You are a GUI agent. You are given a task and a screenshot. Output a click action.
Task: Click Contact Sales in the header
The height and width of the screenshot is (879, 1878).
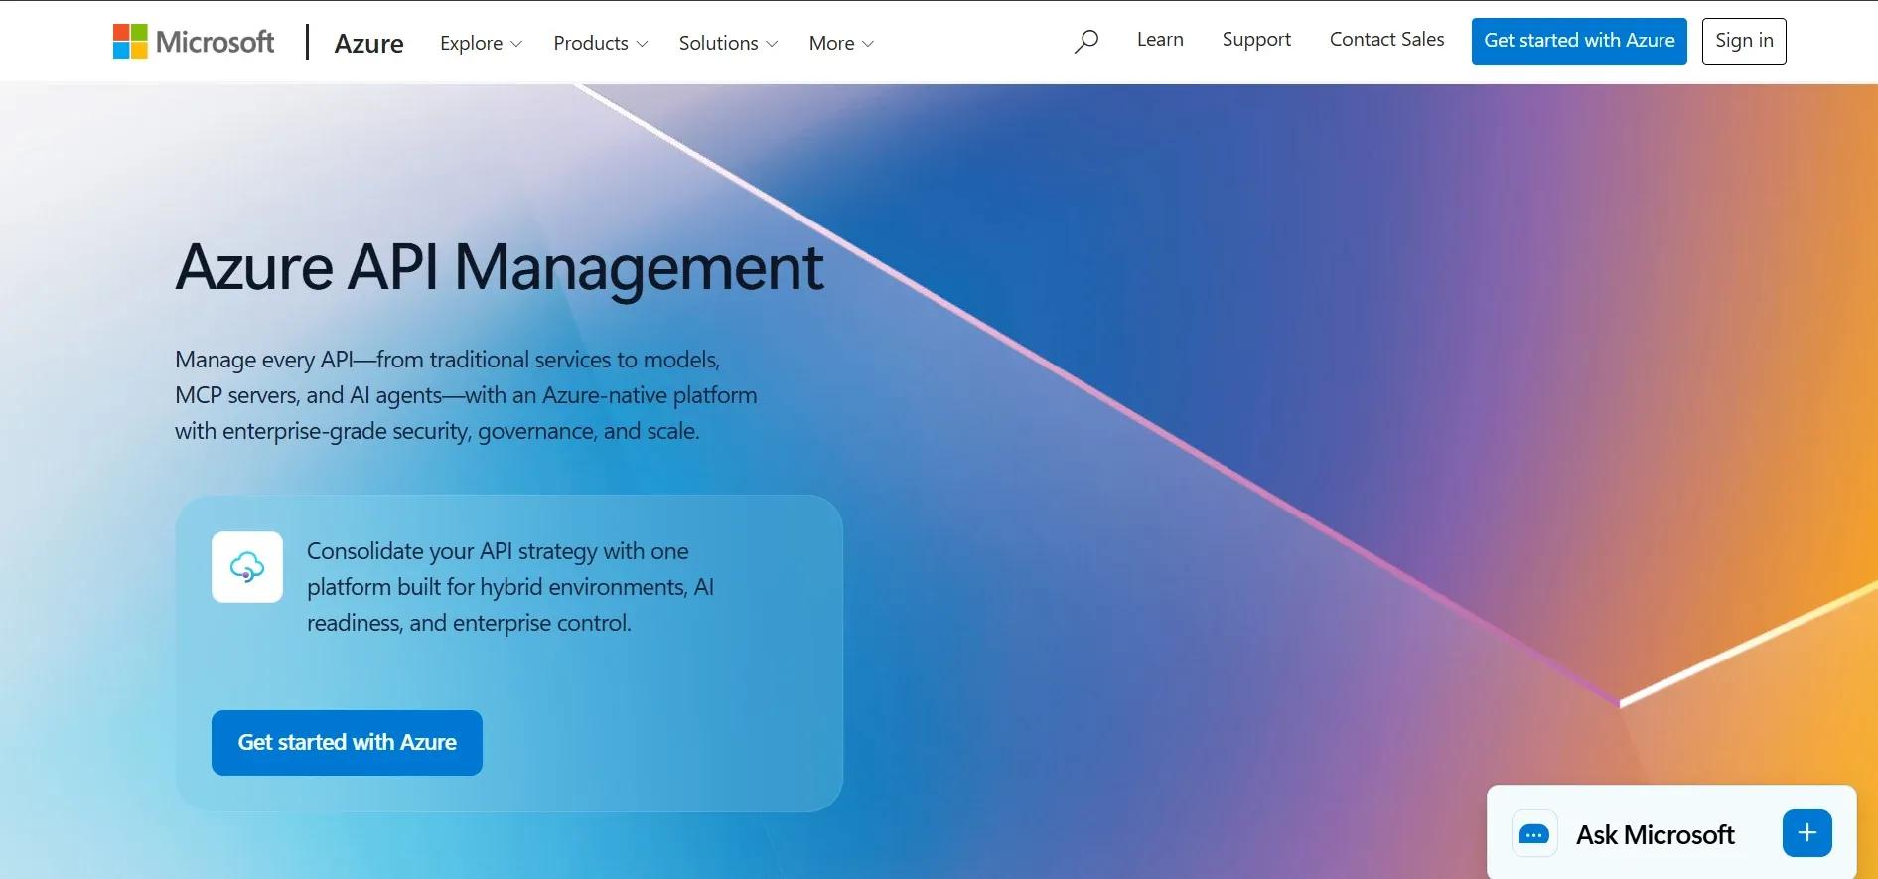coord(1386,40)
